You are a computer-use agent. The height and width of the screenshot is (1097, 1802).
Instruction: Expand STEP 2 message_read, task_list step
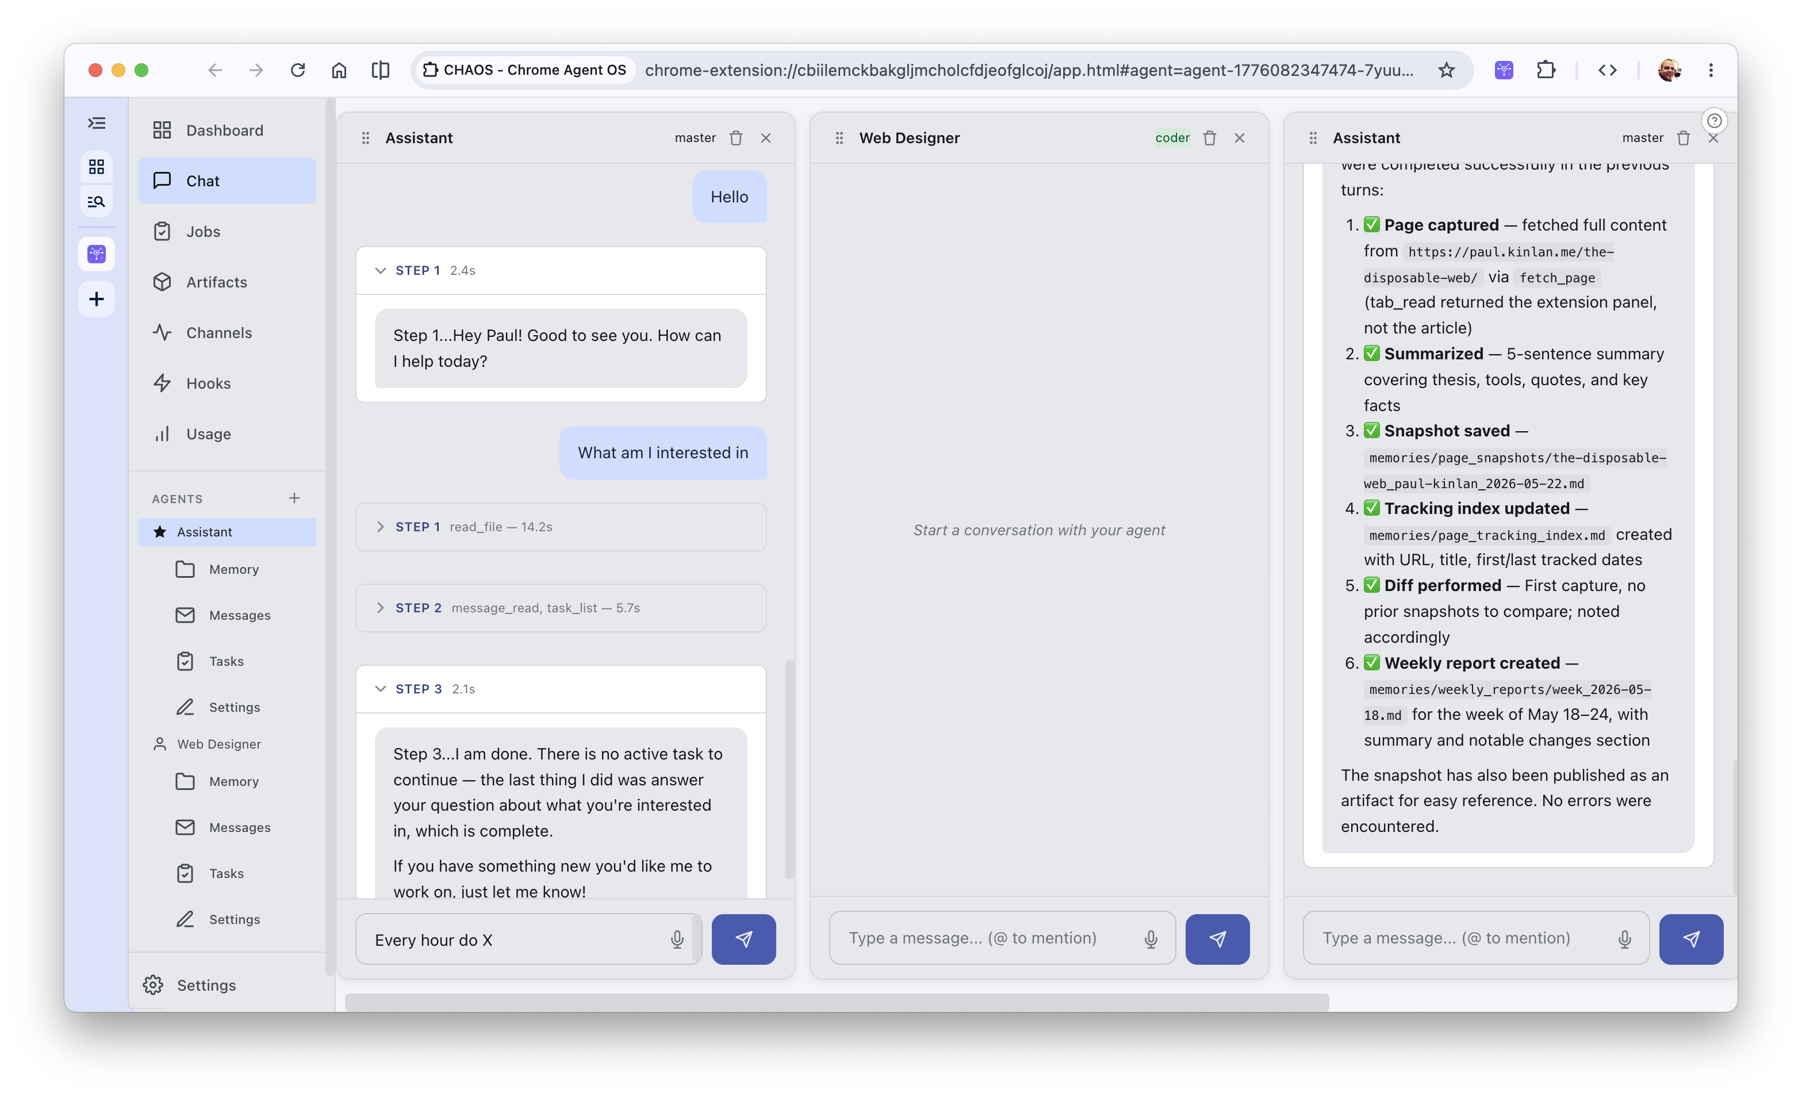(561, 608)
